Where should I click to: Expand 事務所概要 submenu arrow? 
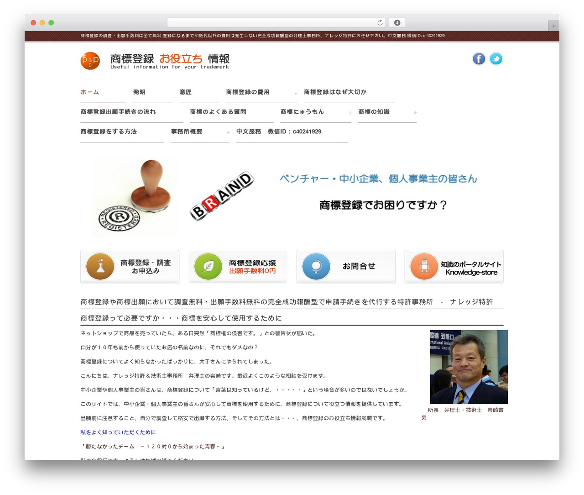pyautogui.click(x=228, y=132)
